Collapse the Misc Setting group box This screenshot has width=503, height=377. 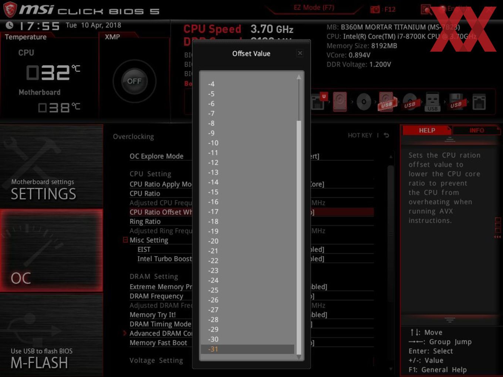coord(125,240)
